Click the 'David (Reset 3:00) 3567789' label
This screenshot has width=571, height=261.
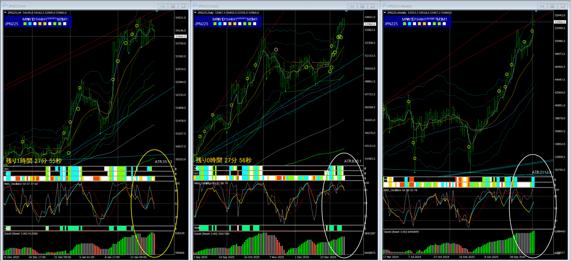coord(212,234)
